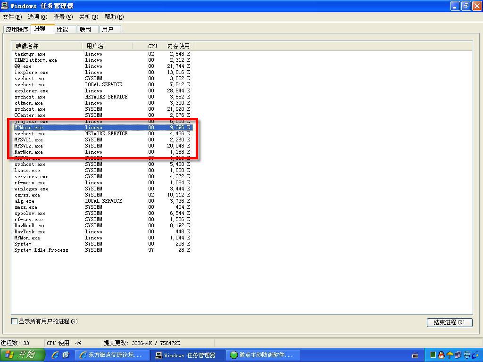Click Windows 任务管理器 taskbar button

click(187, 355)
